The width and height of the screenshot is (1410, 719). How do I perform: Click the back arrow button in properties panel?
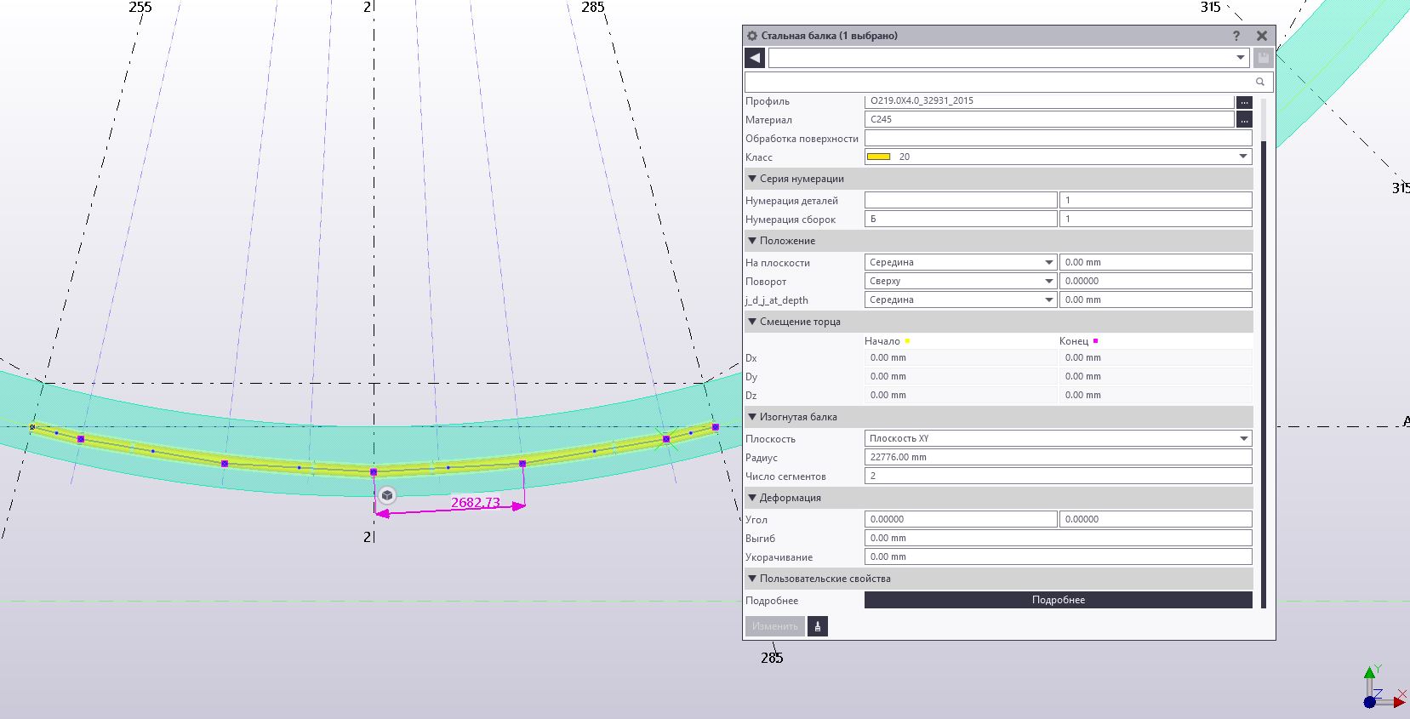point(755,58)
